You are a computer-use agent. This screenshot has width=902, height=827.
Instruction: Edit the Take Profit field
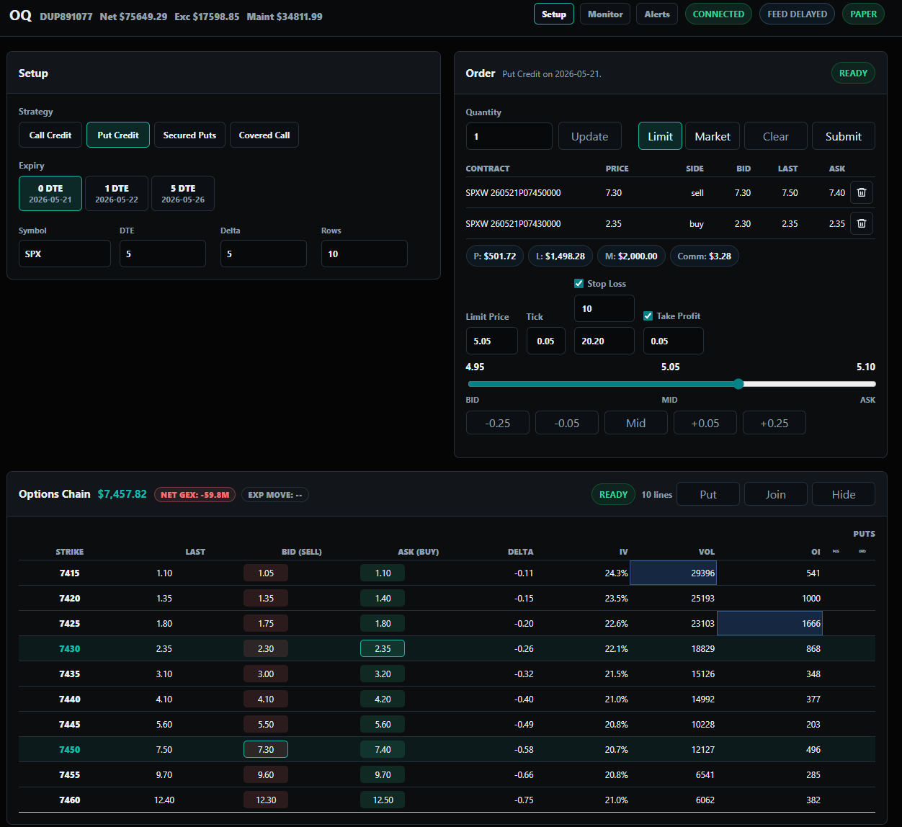click(674, 341)
